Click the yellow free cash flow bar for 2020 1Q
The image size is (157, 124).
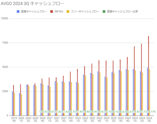(x=22, y=105)
